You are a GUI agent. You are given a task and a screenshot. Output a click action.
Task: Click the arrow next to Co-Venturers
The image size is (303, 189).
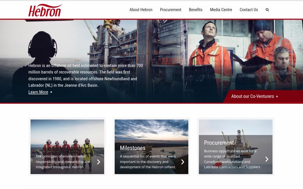[277, 97]
